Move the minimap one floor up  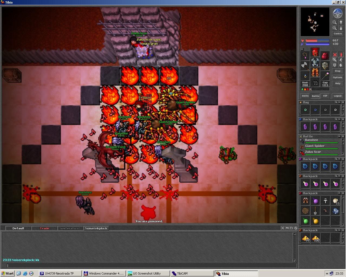[x=341, y=23]
